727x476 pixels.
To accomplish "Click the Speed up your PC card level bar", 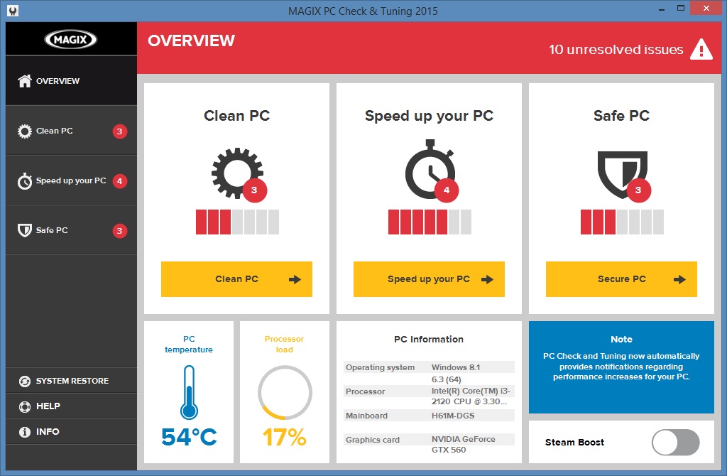I will tap(430, 222).
